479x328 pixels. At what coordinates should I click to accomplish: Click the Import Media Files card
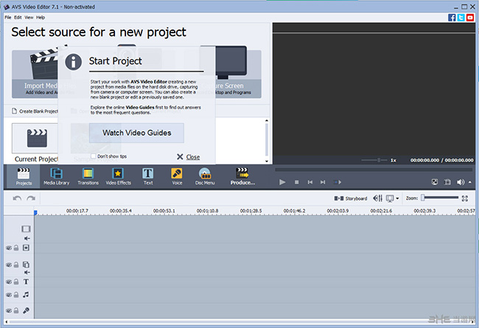click(35, 74)
